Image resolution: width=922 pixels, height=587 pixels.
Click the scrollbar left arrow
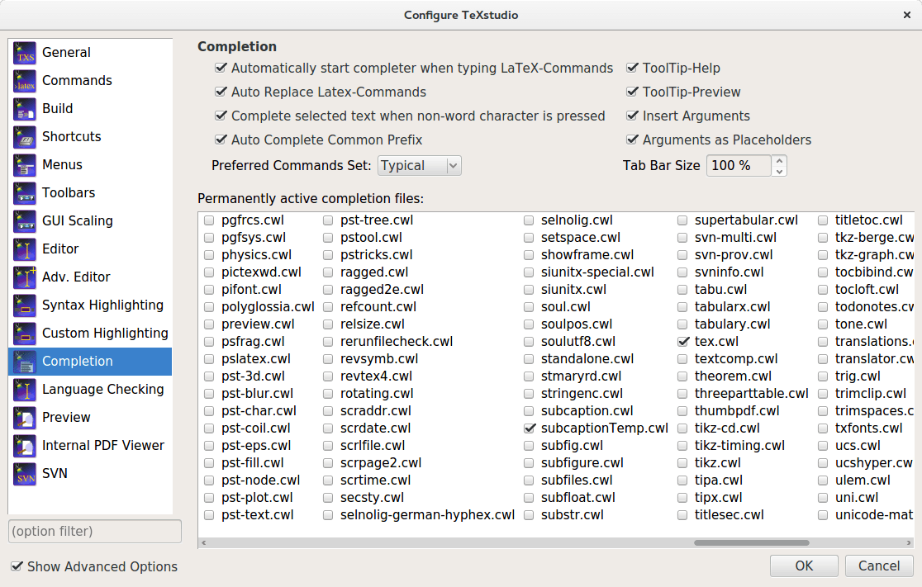(x=204, y=542)
